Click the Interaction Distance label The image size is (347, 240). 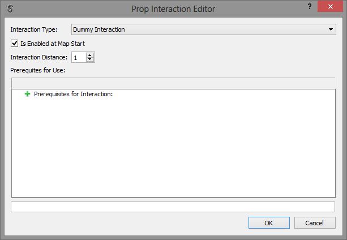[x=39, y=57]
